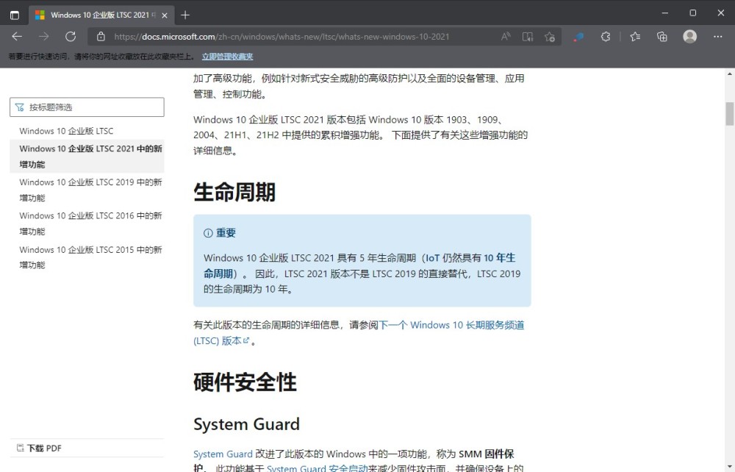Enter Immersive Reader mode
Screen dimensions: 735x472
527,37
